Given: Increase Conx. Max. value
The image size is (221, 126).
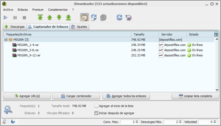Looking at the screenshot, I should coord(137,121).
